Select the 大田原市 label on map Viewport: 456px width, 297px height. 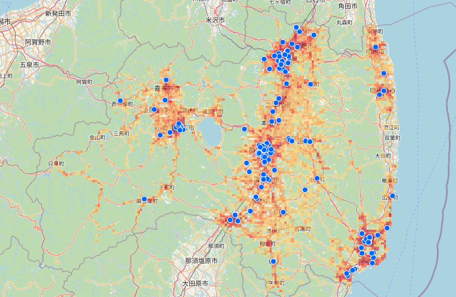tap(200, 283)
